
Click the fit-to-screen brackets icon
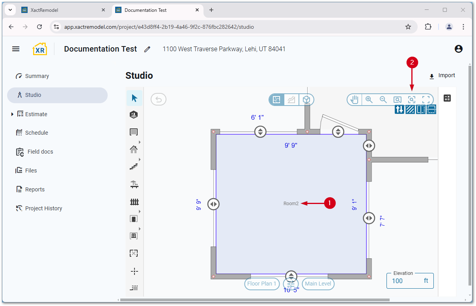pyautogui.click(x=426, y=100)
